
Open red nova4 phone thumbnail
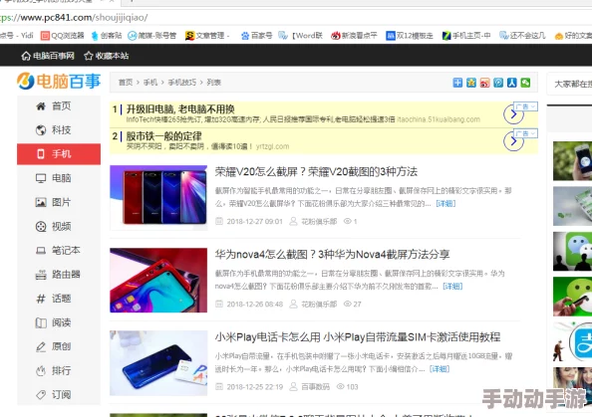pyautogui.click(x=158, y=280)
